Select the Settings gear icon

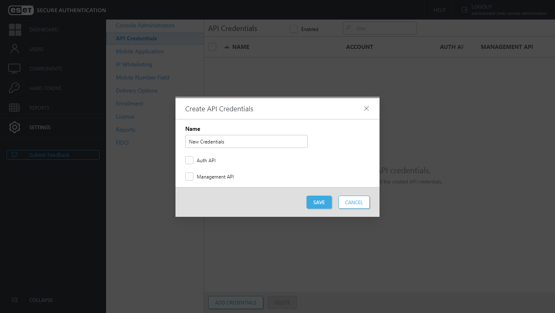(14, 127)
